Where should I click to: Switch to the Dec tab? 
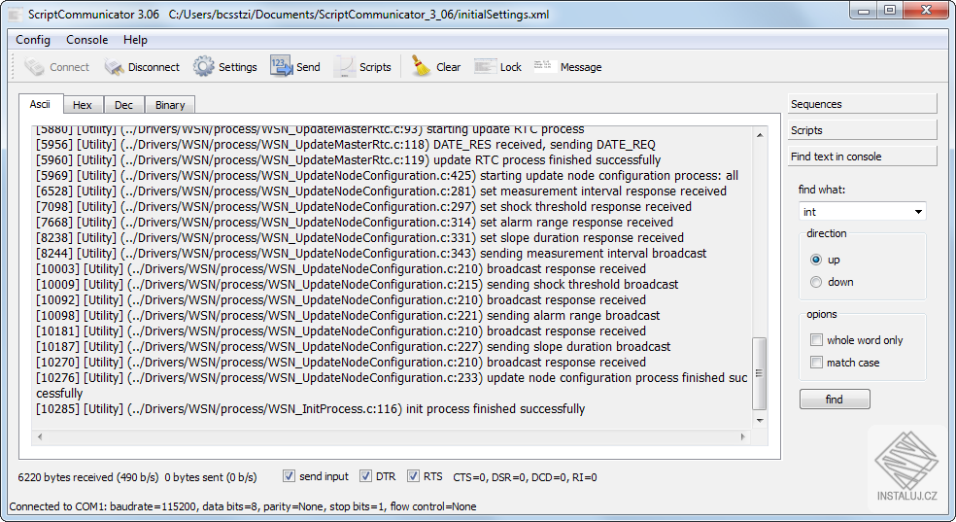click(x=123, y=105)
